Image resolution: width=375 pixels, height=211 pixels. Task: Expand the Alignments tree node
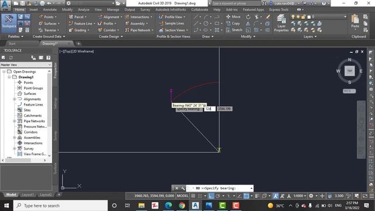click(x=15, y=99)
